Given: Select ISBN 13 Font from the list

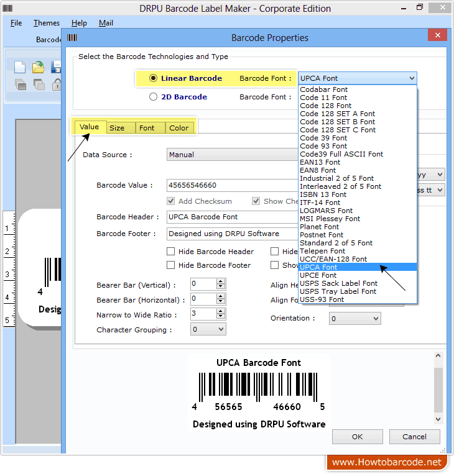Looking at the screenshot, I should pos(358,194).
